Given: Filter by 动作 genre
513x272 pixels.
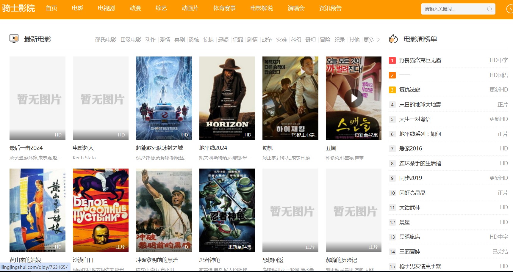Looking at the screenshot, I should pyautogui.click(x=150, y=40).
